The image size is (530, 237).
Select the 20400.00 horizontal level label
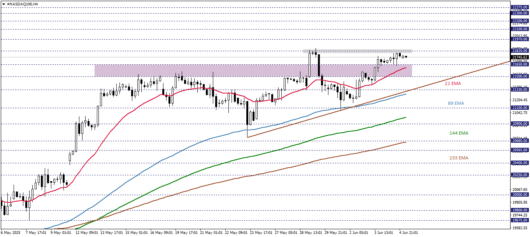520,163
